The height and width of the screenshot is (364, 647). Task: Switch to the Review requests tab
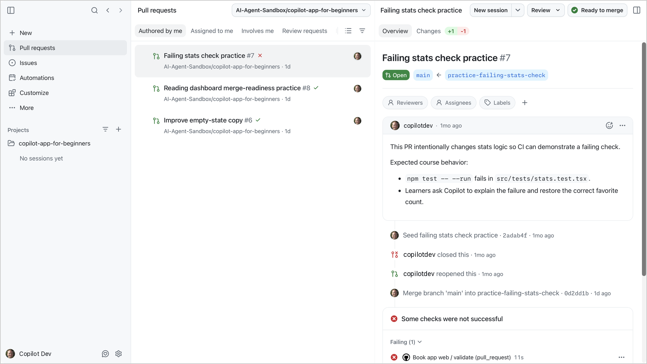(305, 31)
